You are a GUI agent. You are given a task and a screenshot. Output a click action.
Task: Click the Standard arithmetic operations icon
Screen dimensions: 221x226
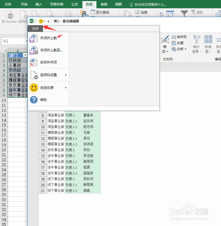point(208,39)
